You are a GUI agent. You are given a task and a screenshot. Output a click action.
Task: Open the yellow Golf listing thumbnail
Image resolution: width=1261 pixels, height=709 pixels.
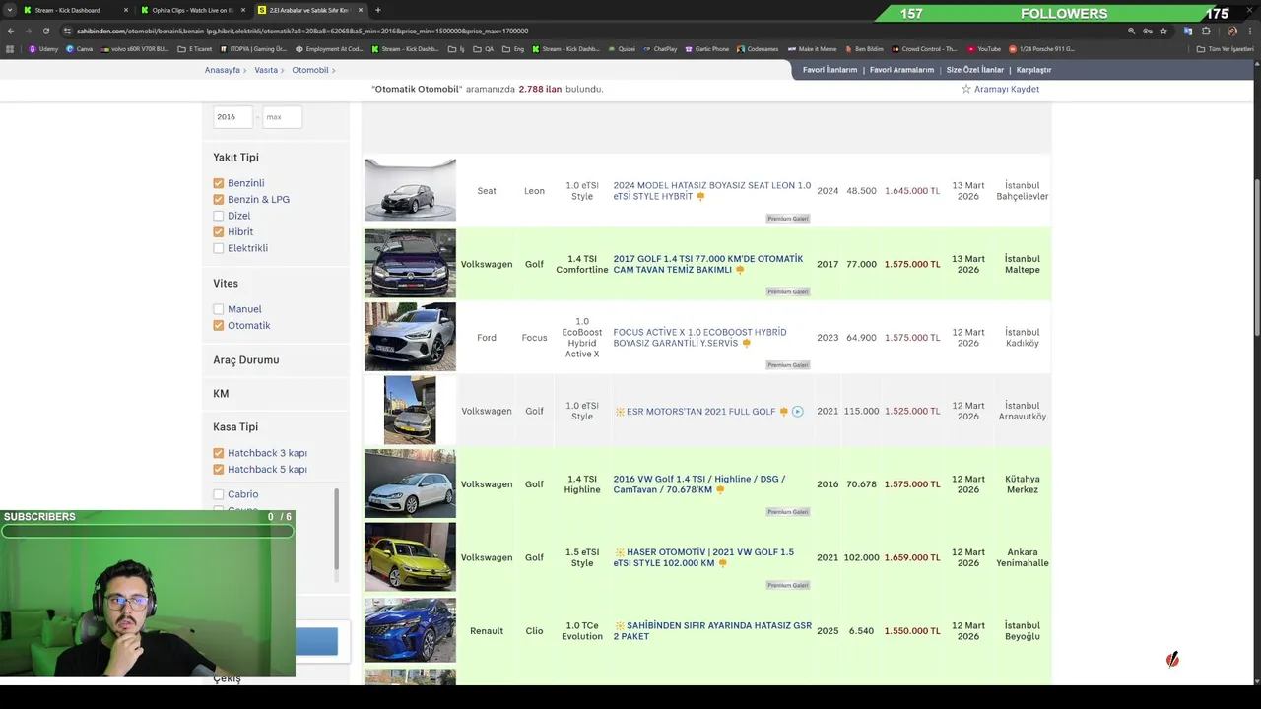point(410,557)
